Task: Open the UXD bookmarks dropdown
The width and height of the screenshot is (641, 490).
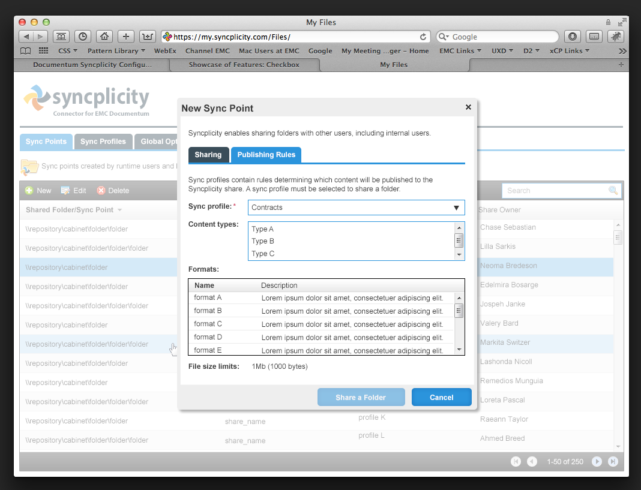Action: 502,50
